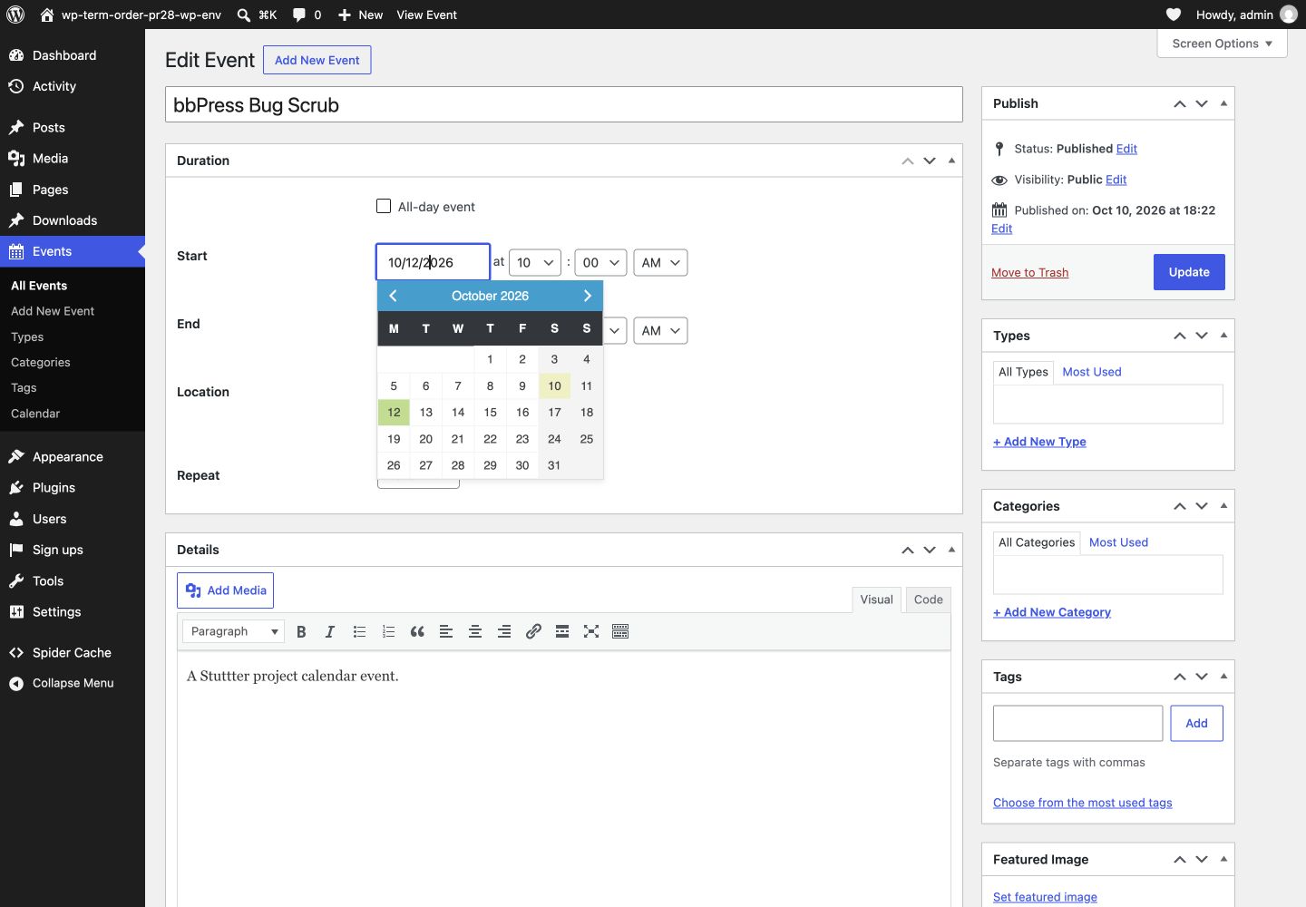Click the Add Media button
The height and width of the screenshot is (907, 1306).
click(x=225, y=590)
